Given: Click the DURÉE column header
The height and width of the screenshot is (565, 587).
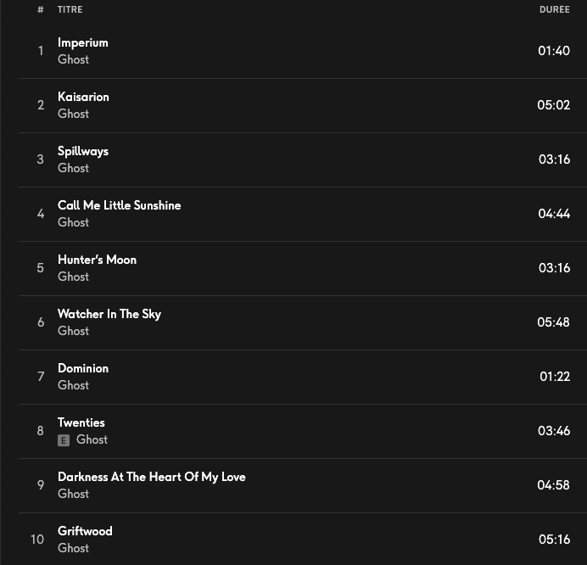Looking at the screenshot, I should [554, 10].
